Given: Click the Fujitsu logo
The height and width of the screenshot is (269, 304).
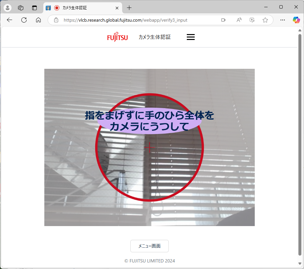Looking at the screenshot, I should [x=117, y=37].
